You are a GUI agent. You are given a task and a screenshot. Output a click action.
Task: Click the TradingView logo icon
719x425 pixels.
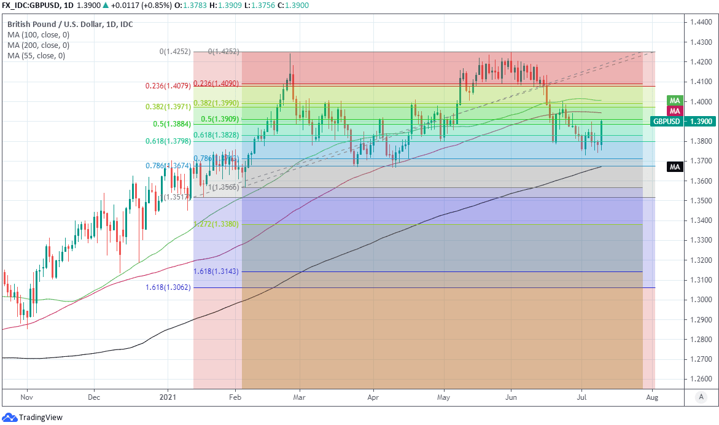pyautogui.click(x=9, y=418)
